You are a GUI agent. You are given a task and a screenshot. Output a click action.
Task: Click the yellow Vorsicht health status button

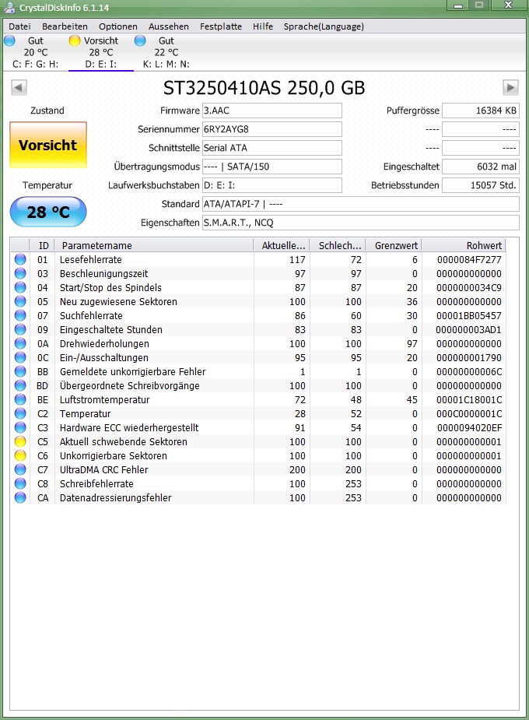pos(48,145)
